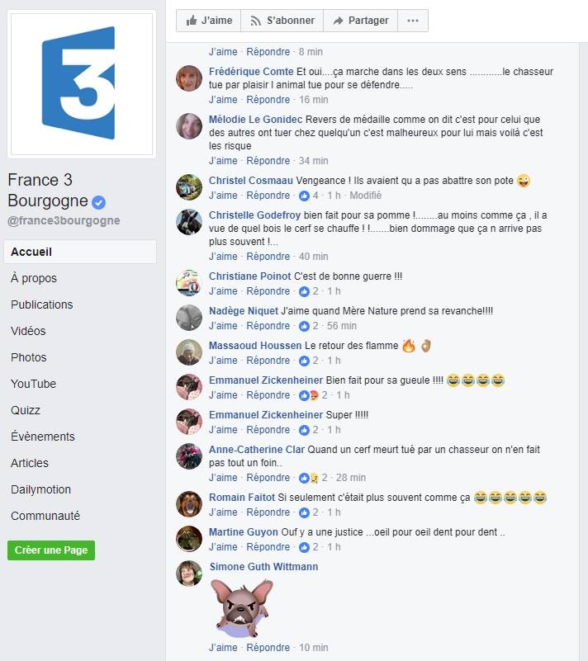The width and height of the screenshot is (588, 661).
Task: Open the Dailymotion sidebar tab
Action: coord(41,489)
